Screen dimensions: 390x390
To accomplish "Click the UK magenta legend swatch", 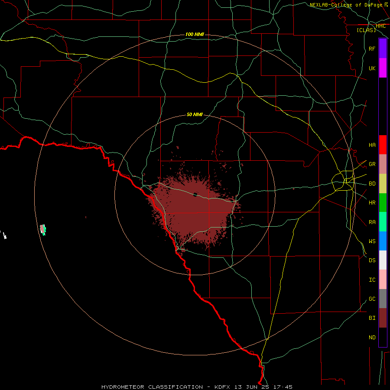I will (x=383, y=68).
